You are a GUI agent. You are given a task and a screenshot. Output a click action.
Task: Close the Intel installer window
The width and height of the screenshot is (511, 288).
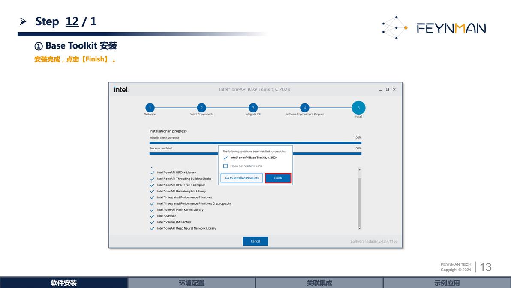(x=394, y=89)
